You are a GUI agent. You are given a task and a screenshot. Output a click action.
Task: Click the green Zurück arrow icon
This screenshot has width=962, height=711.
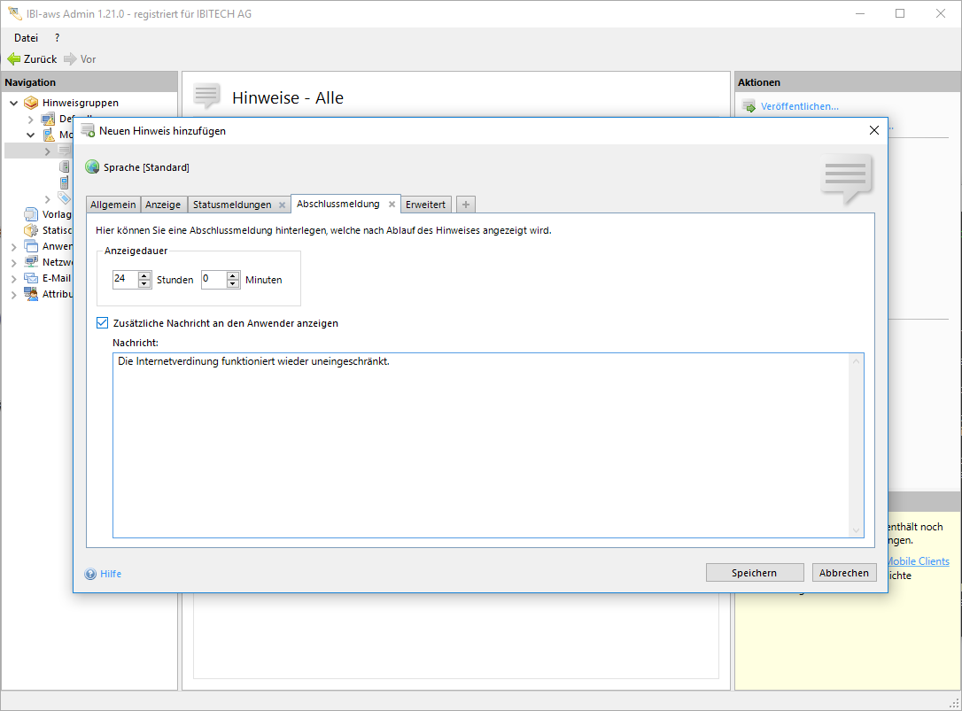pyautogui.click(x=13, y=59)
